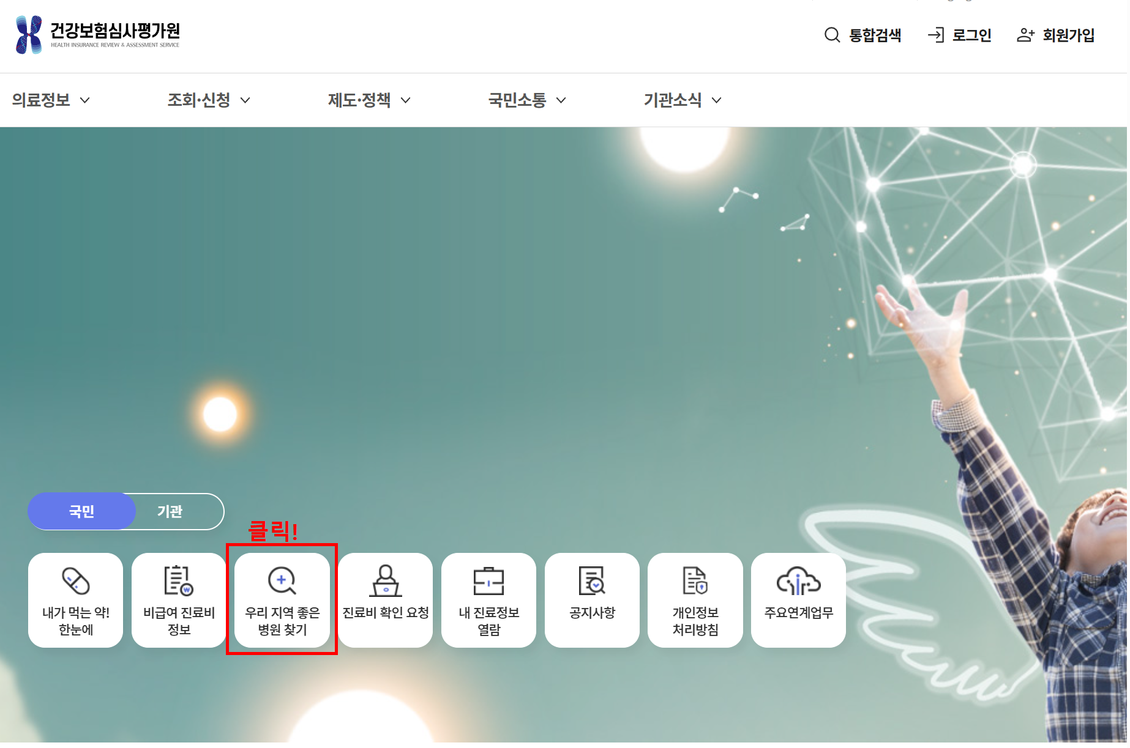Image resolution: width=1130 pixels, height=748 pixels.
Task: Click the laptop person icon for 진료비 확인 요청
Action: click(x=386, y=580)
